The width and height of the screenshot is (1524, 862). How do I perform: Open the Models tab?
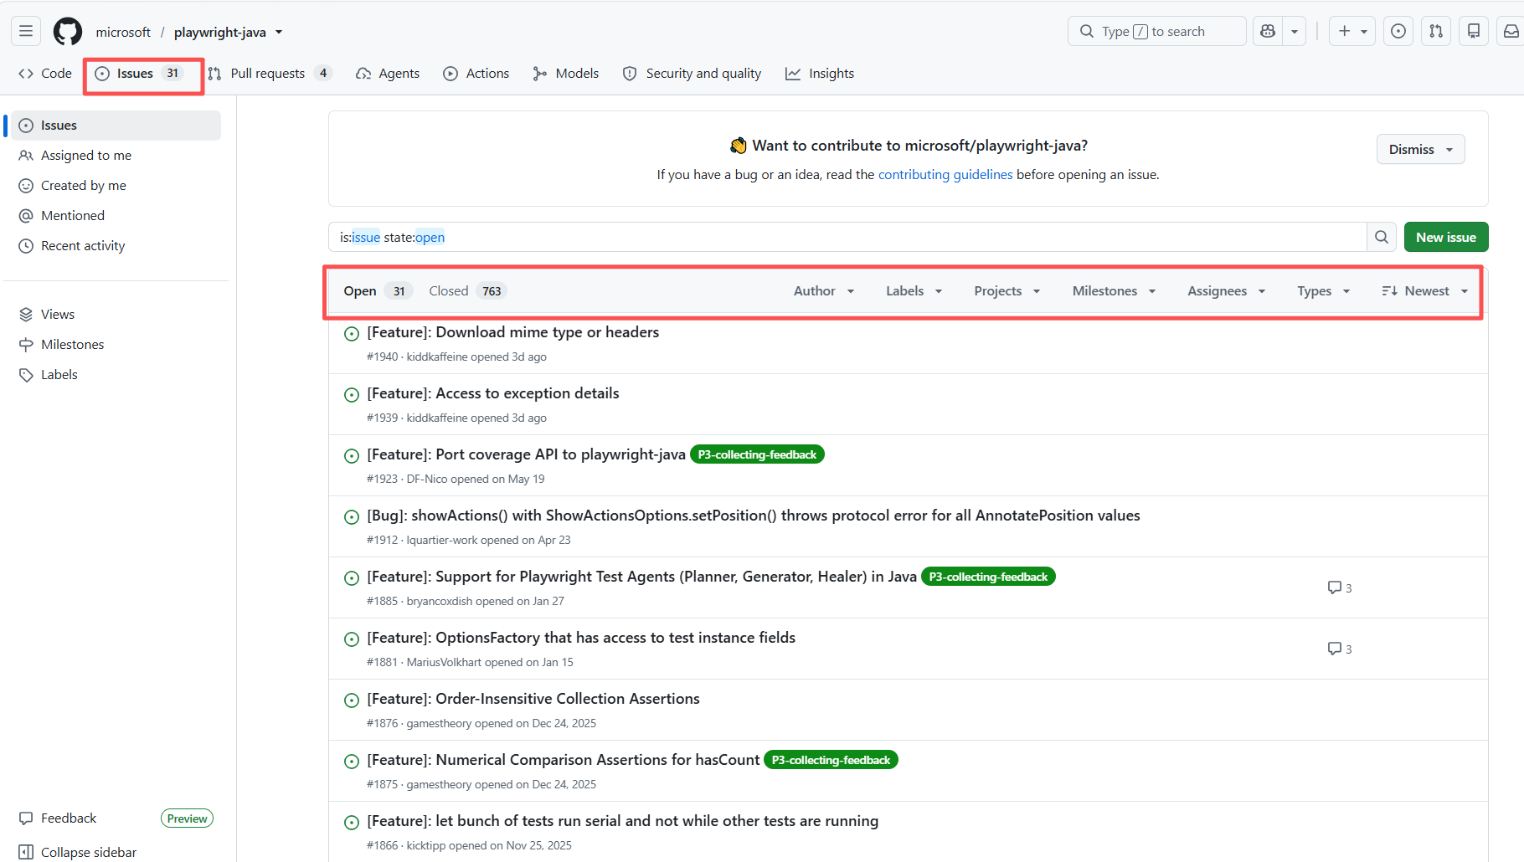[566, 74]
